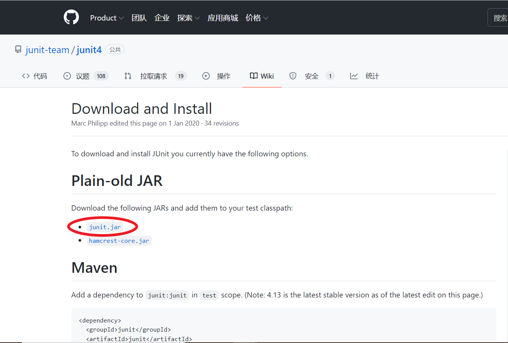Open the 团队 header link
The width and height of the screenshot is (508, 343).
[x=139, y=18]
